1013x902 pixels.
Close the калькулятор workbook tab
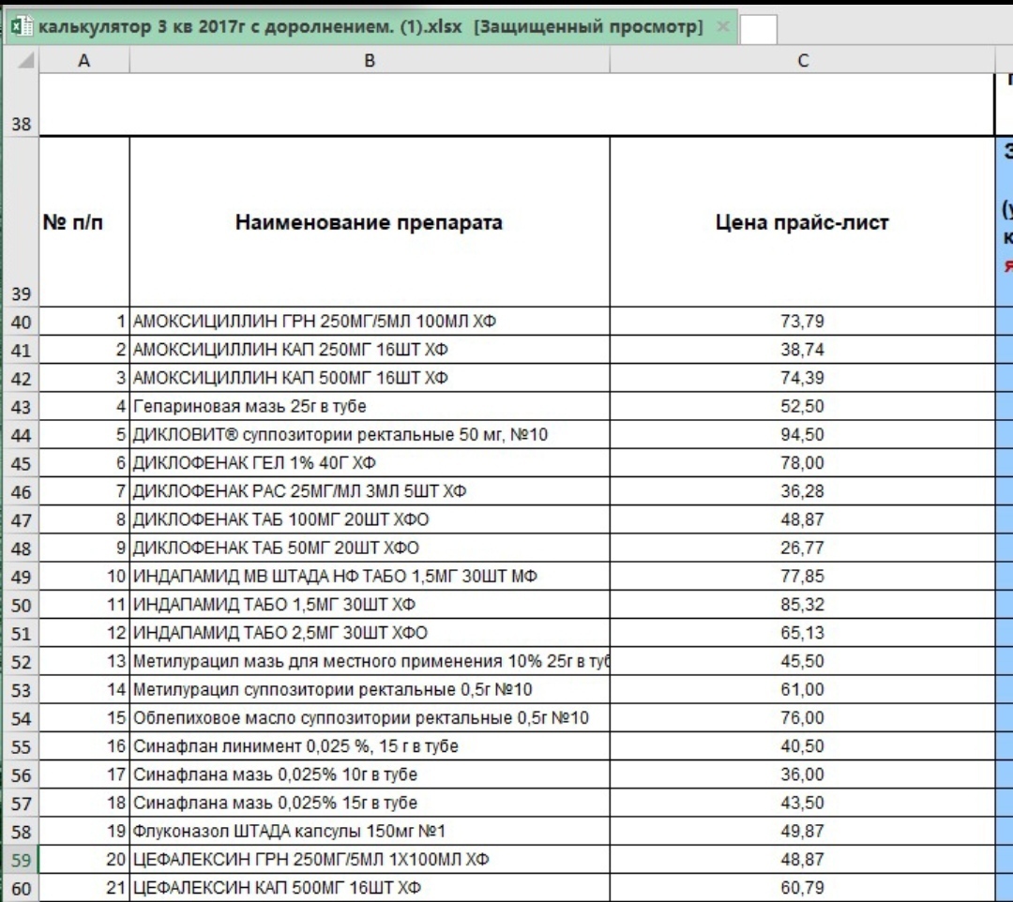pos(723,27)
